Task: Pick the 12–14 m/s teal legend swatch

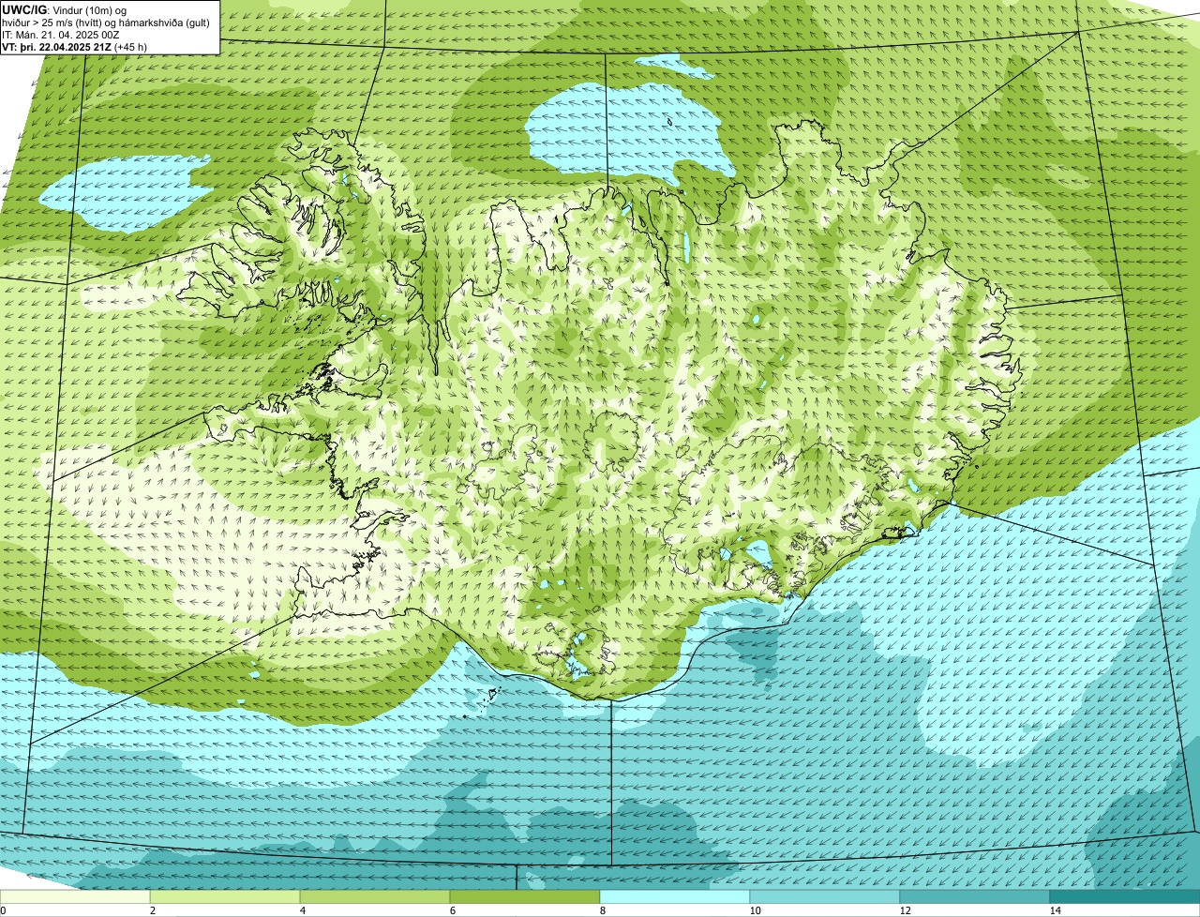Action: click(x=975, y=896)
